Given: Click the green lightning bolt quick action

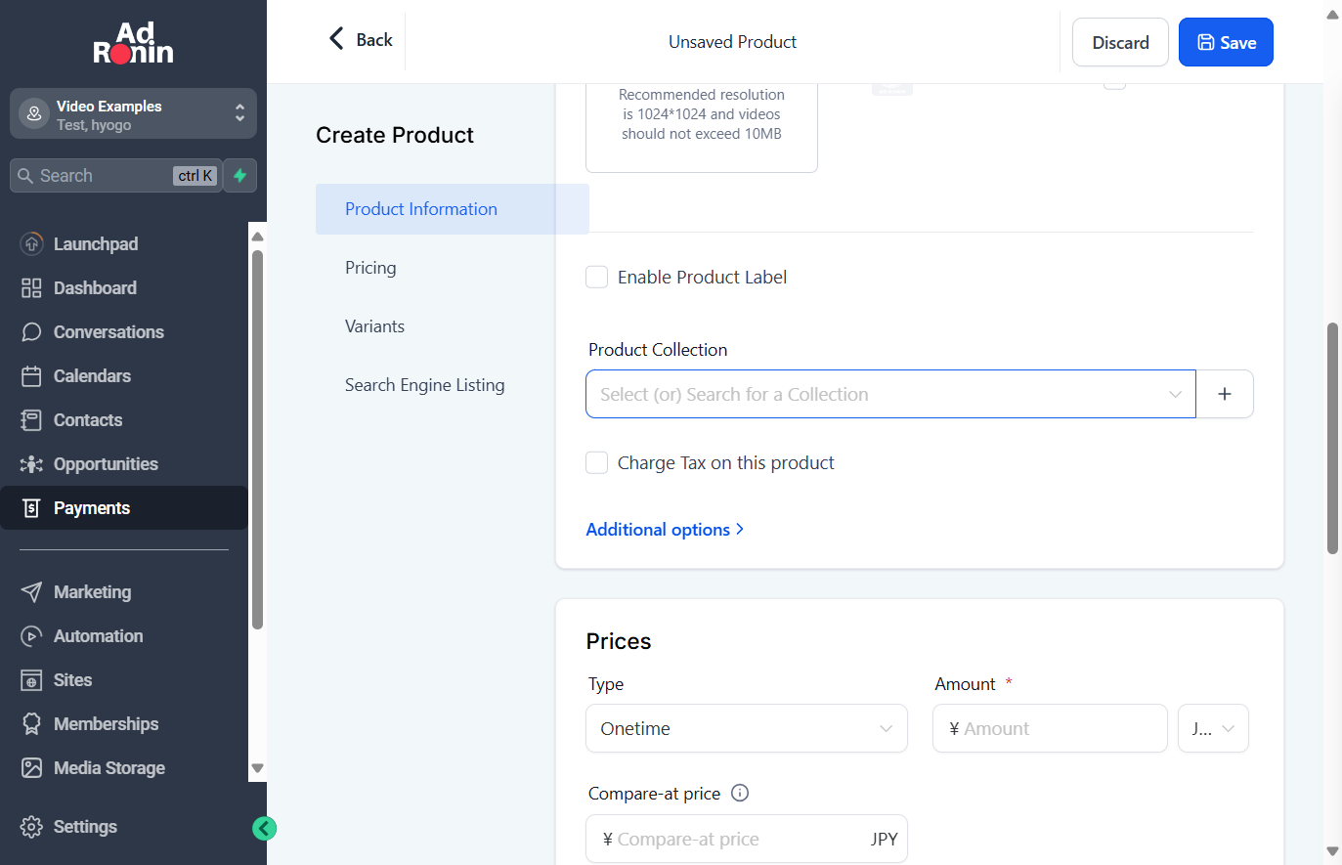Looking at the screenshot, I should point(239,175).
